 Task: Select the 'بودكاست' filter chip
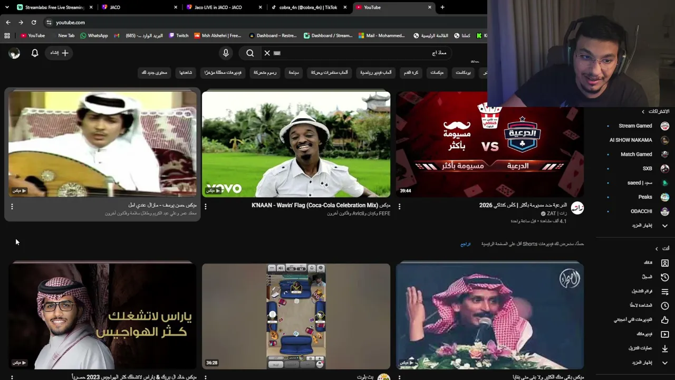tap(463, 72)
